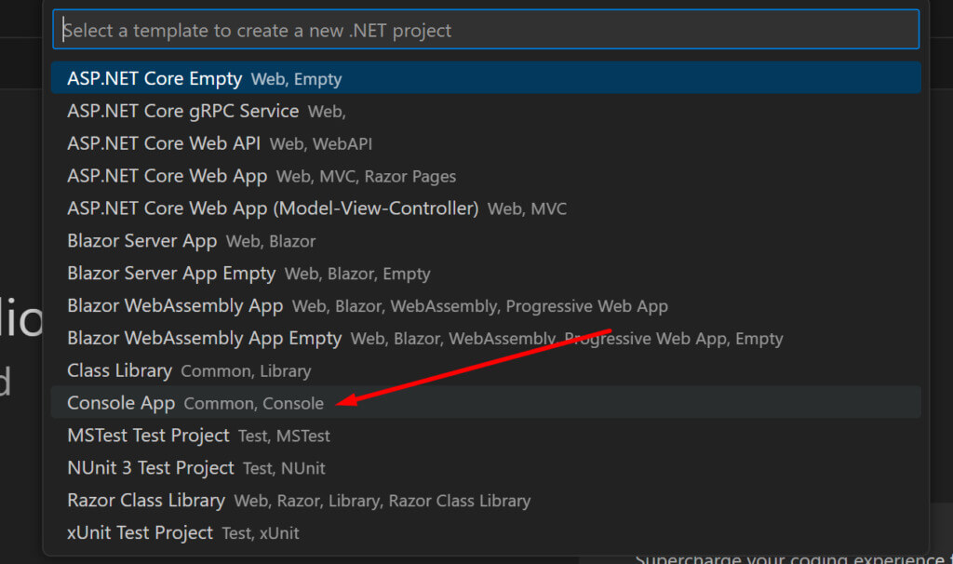Pick the Blazor Server App Empty template
The image size is (953, 564).
pyautogui.click(x=171, y=273)
